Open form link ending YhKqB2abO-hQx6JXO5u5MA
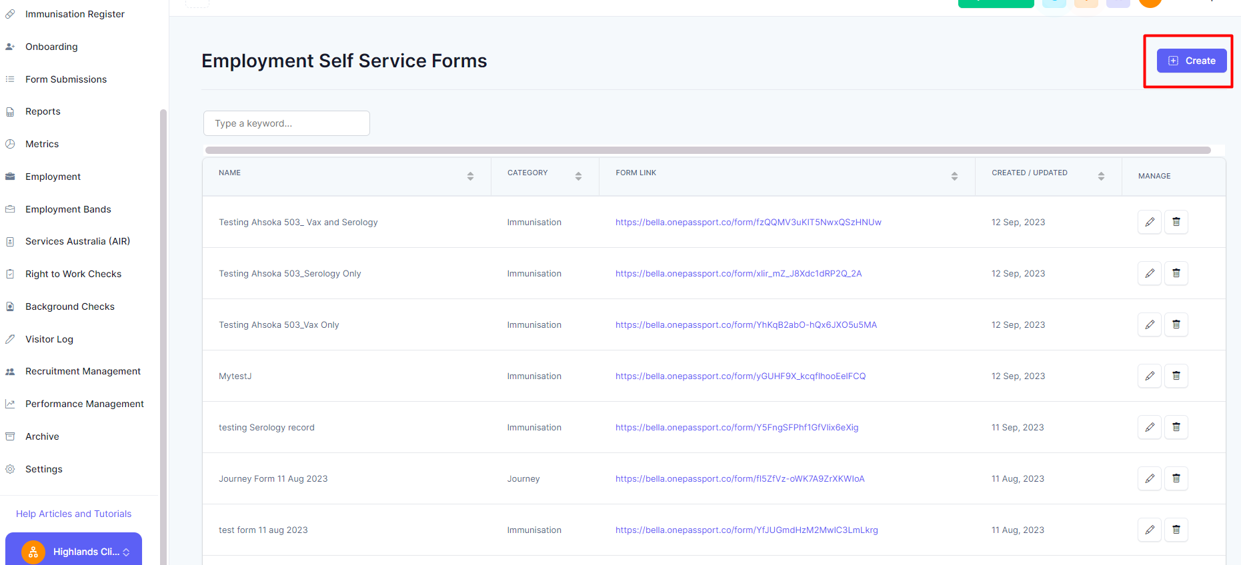Image resolution: width=1241 pixels, height=565 pixels. tap(746, 325)
